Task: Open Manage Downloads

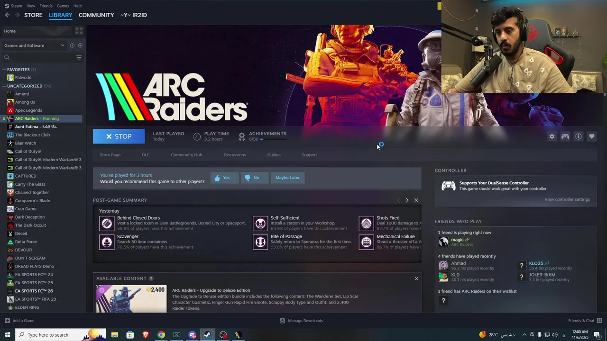Action: (301, 321)
